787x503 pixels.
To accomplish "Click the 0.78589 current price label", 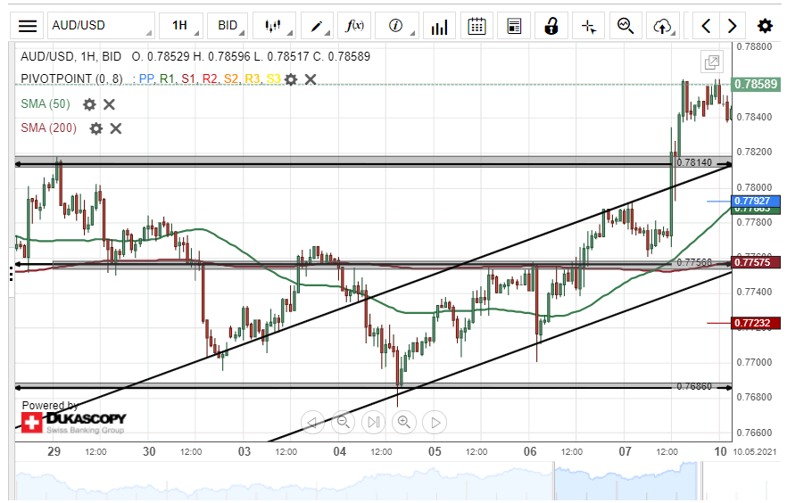I will [757, 85].
